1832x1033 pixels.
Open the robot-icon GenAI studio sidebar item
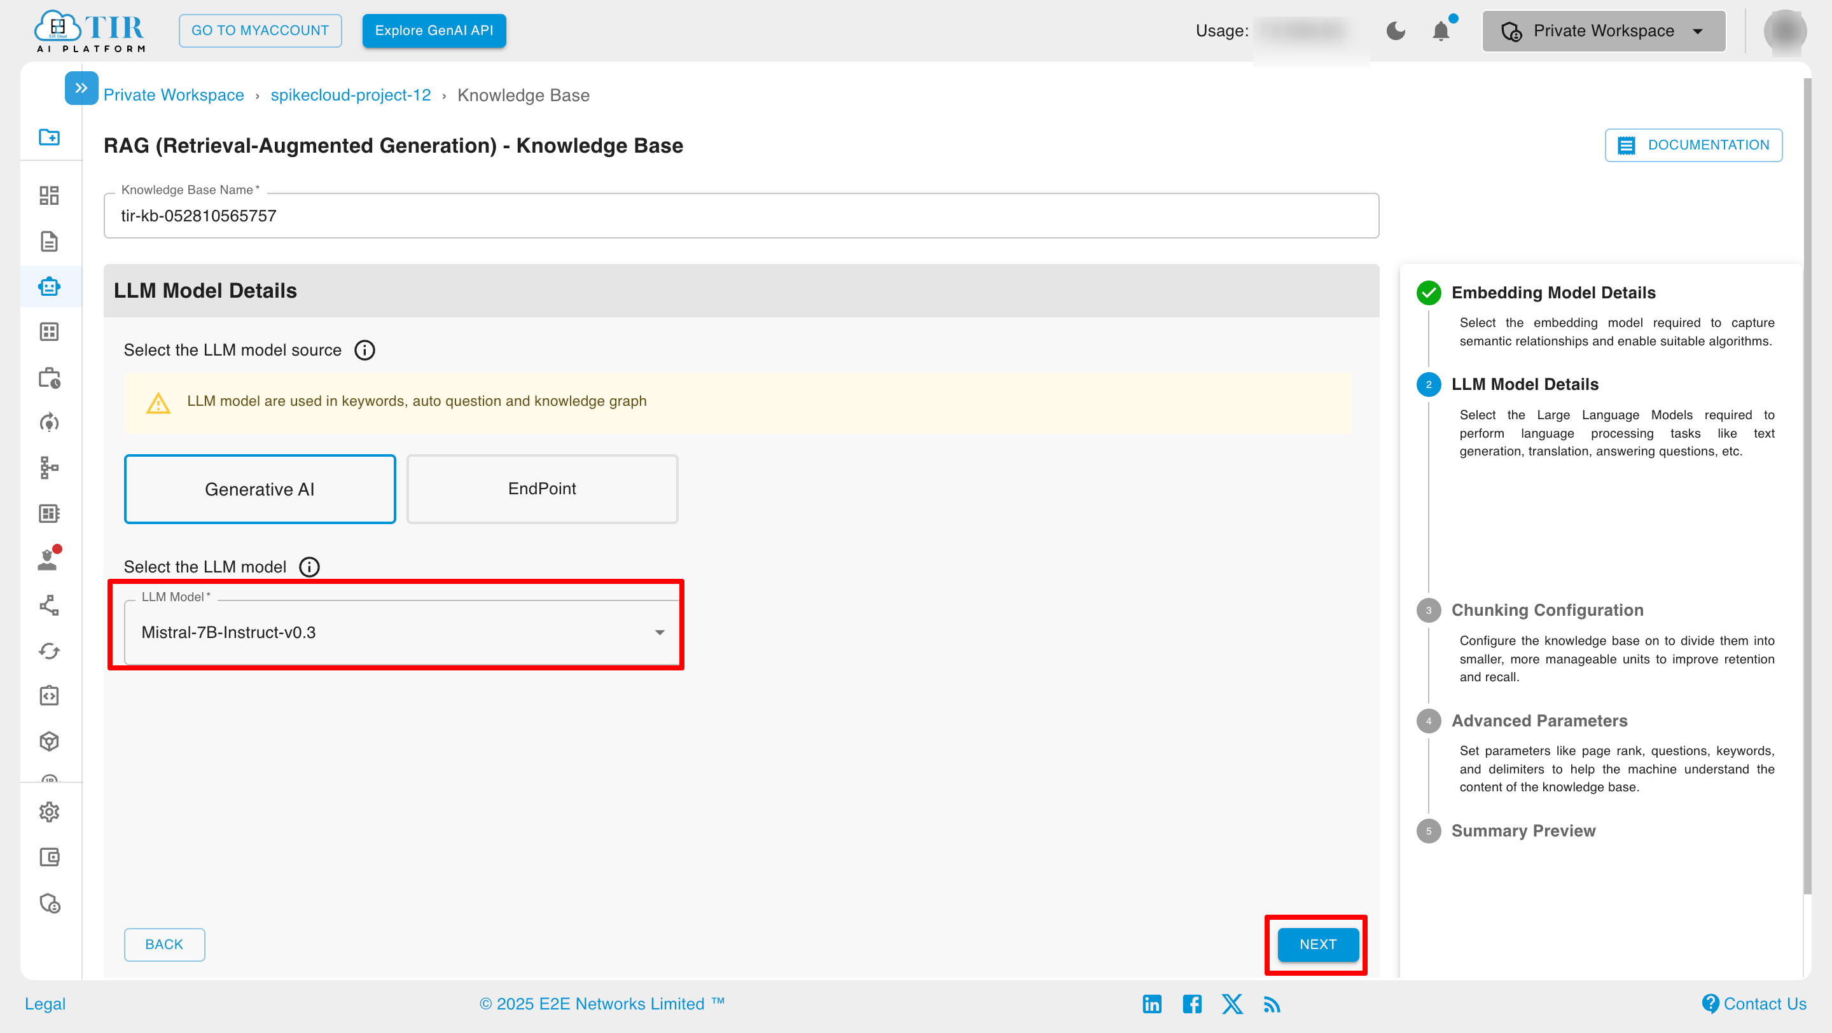50,286
